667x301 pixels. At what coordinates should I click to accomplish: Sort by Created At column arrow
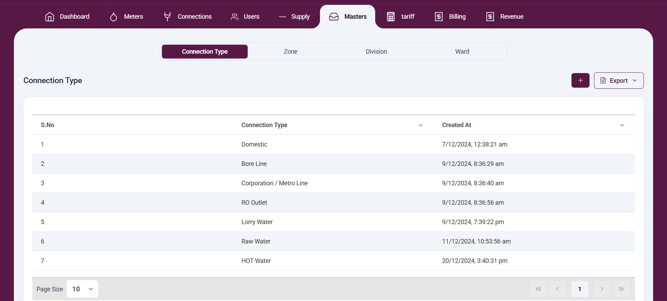coord(622,125)
